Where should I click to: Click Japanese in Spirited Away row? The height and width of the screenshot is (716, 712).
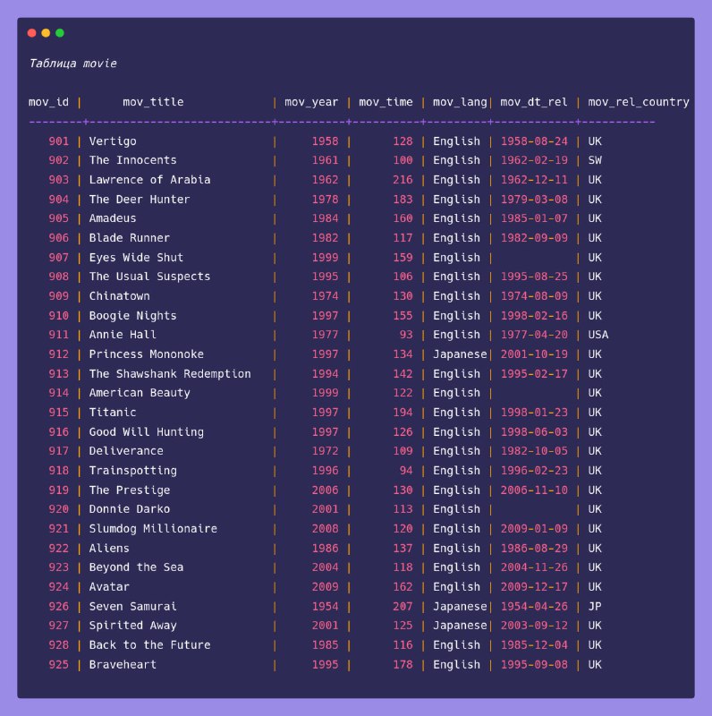coord(460,626)
